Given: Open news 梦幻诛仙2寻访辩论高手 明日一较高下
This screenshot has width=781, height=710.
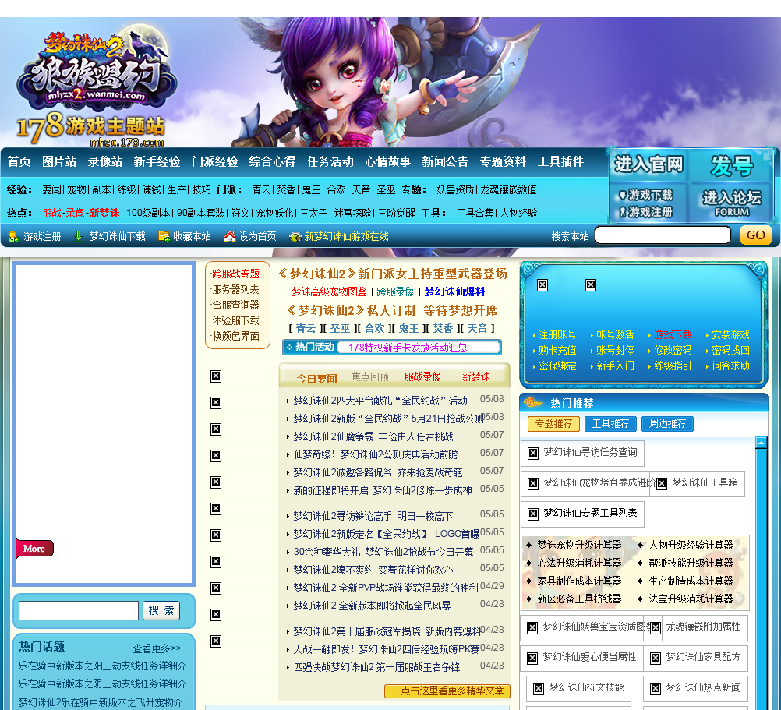Looking at the screenshot, I should [x=373, y=516].
